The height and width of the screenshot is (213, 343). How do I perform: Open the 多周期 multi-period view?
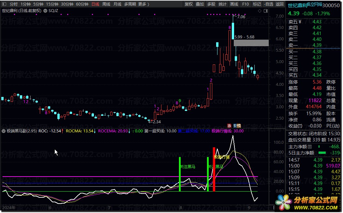130,4
